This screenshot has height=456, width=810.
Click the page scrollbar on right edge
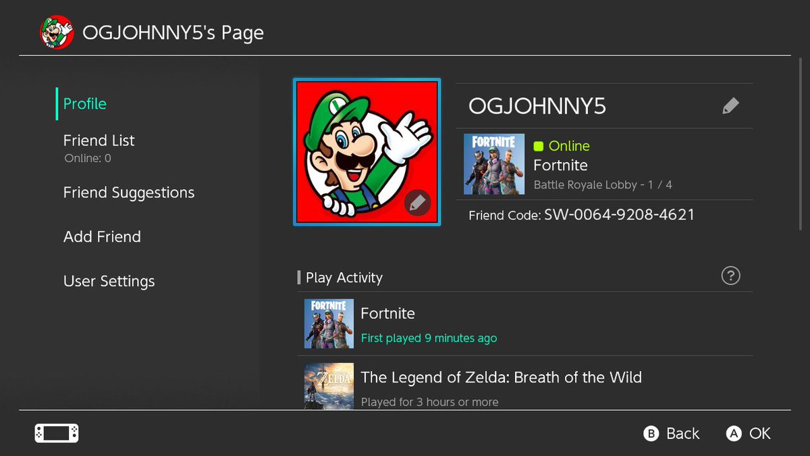tap(802, 145)
